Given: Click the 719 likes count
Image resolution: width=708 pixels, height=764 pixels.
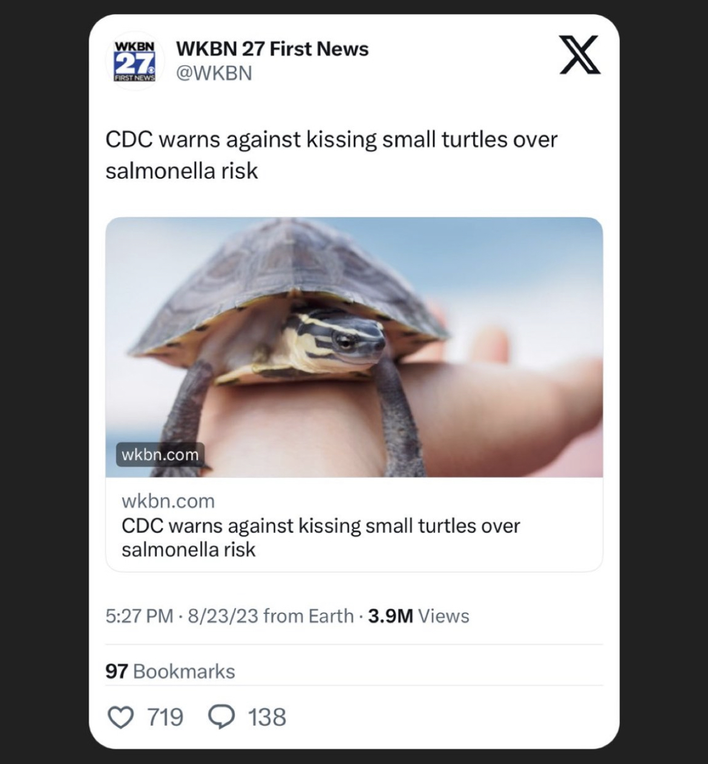Looking at the screenshot, I should (165, 717).
